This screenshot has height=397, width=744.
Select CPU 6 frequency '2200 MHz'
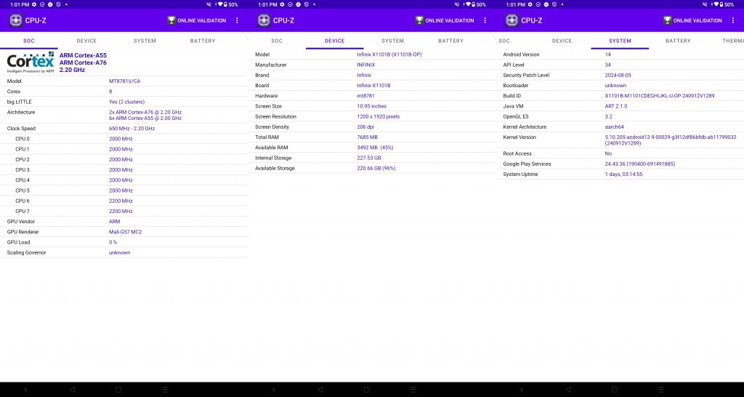(121, 201)
